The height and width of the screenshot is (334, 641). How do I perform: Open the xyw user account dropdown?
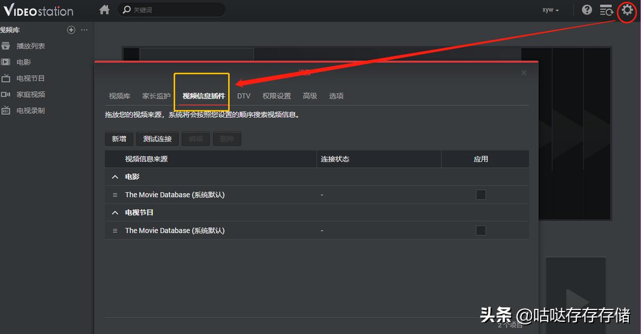tap(550, 10)
